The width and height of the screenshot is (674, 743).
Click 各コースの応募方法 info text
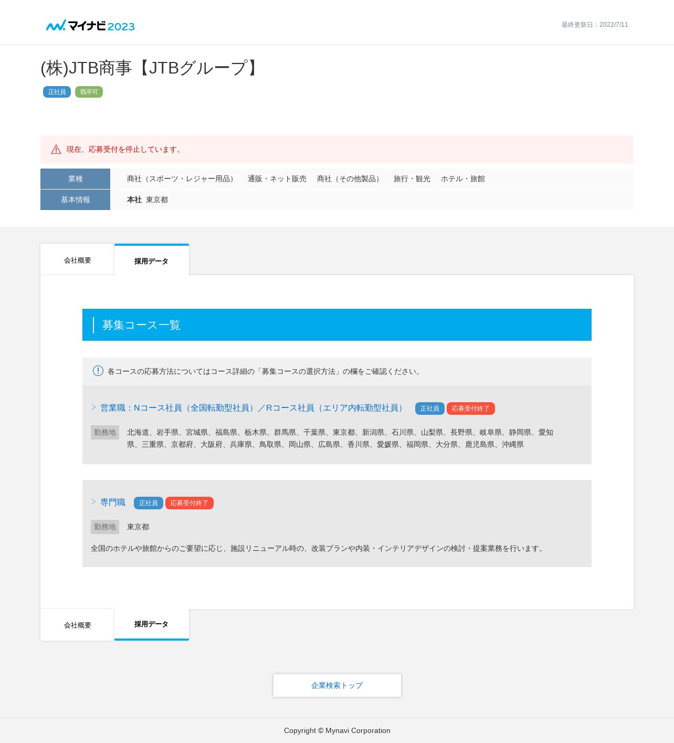[x=266, y=371]
